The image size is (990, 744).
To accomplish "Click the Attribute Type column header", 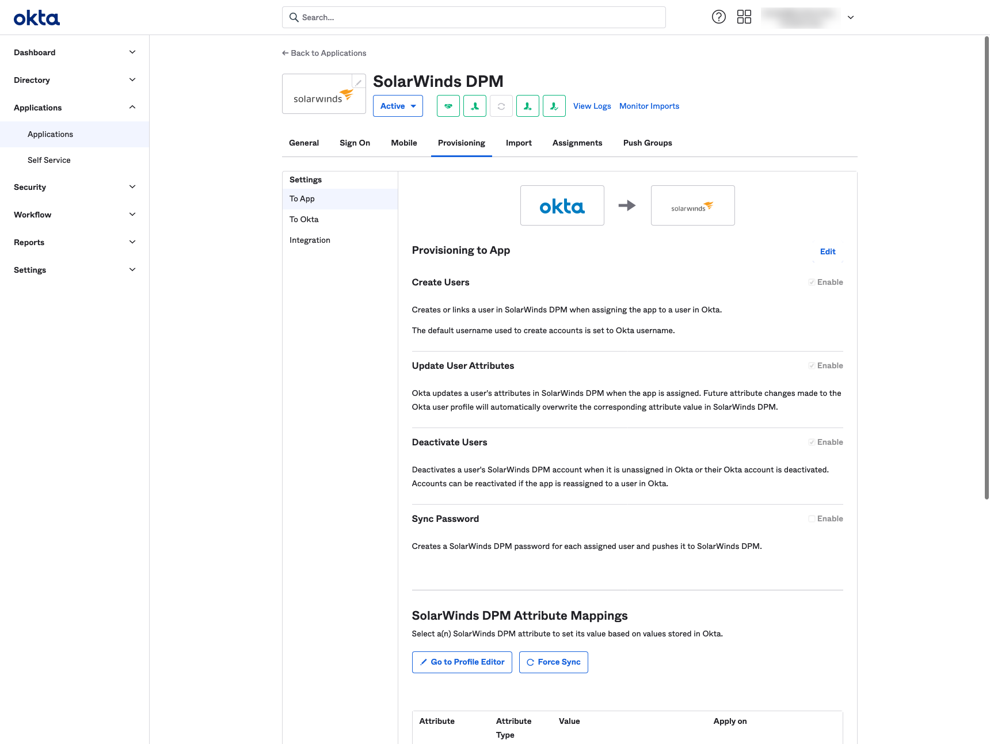I will point(513,728).
